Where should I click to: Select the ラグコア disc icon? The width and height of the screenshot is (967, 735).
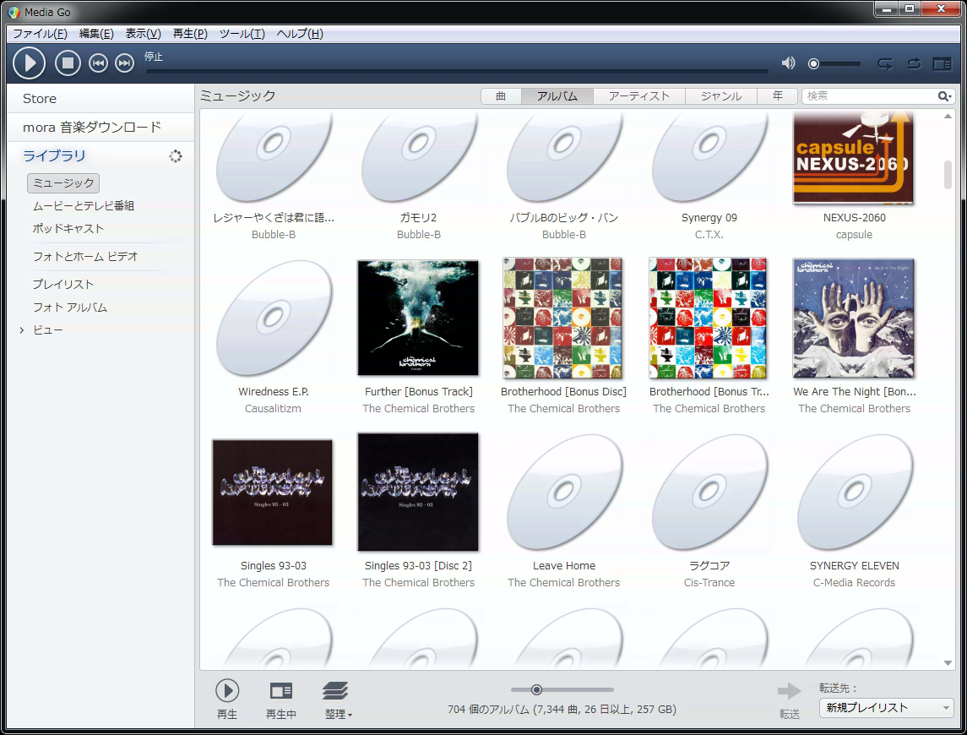709,492
